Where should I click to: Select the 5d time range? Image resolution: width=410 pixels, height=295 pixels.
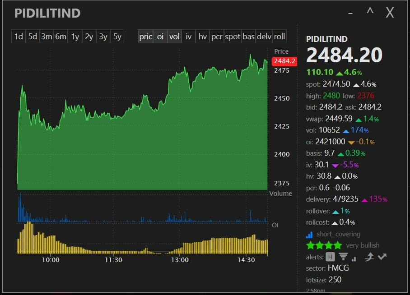tap(33, 37)
